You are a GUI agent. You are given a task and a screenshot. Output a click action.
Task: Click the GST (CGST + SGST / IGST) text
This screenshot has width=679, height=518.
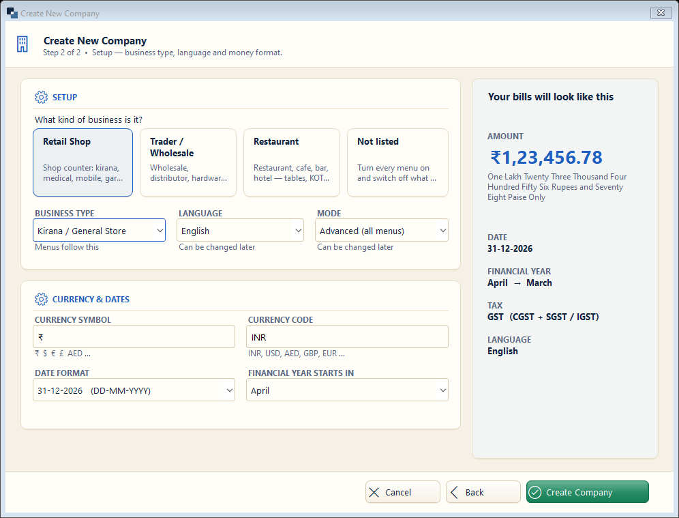[x=543, y=317]
